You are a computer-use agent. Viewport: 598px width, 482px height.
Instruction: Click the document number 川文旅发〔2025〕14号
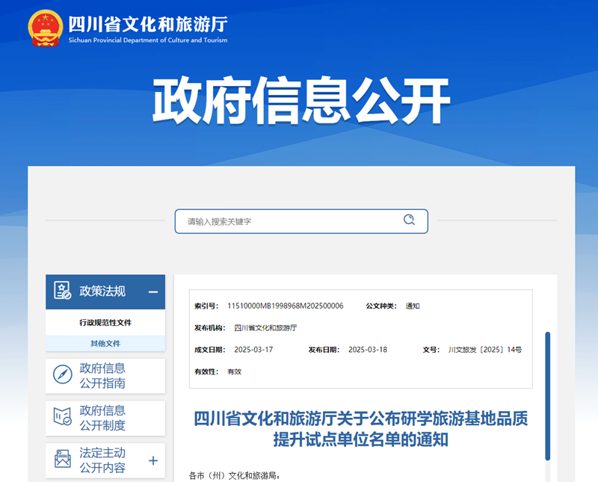coord(484,350)
